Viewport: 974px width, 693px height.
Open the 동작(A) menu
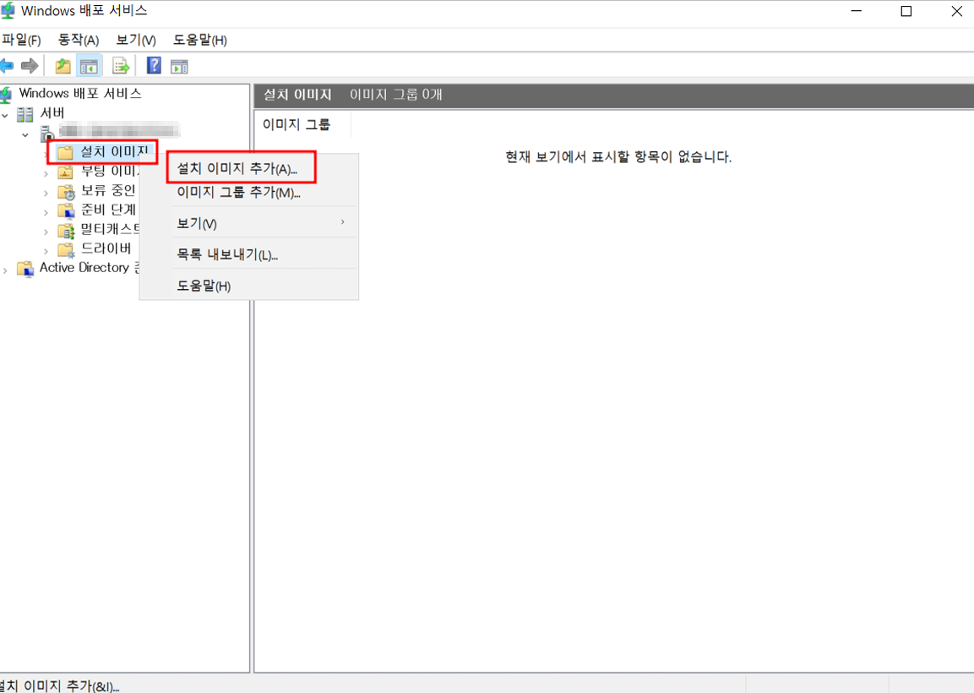tap(79, 41)
